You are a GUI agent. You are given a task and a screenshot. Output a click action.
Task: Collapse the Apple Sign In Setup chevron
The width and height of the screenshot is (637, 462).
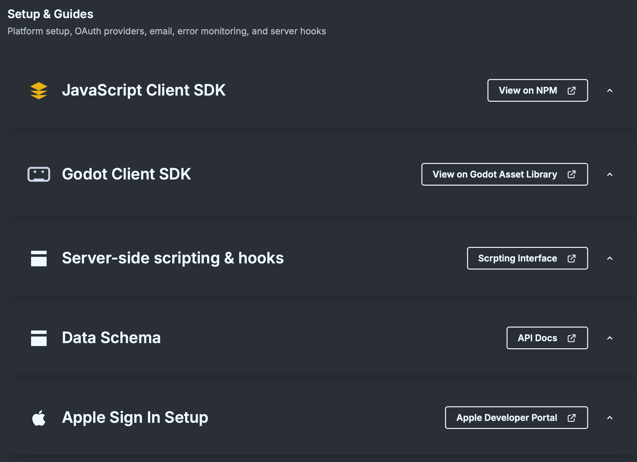tap(609, 418)
